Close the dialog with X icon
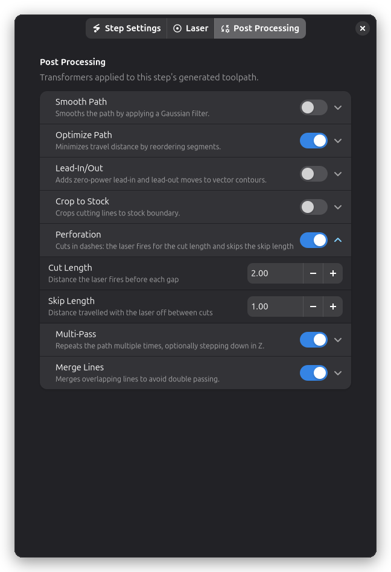The image size is (391, 572). click(363, 28)
